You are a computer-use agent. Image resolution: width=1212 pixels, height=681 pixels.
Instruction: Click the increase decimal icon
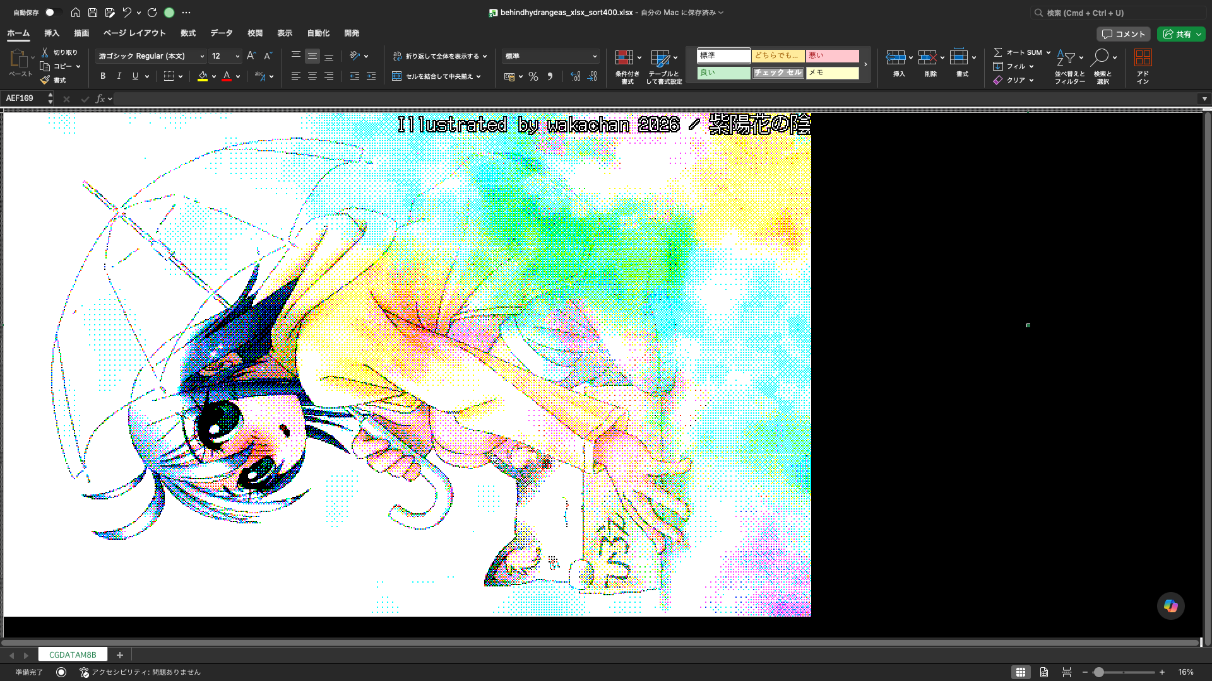tap(575, 76)
